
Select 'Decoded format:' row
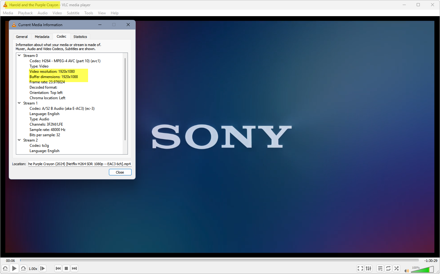click(x=43, y=87)
